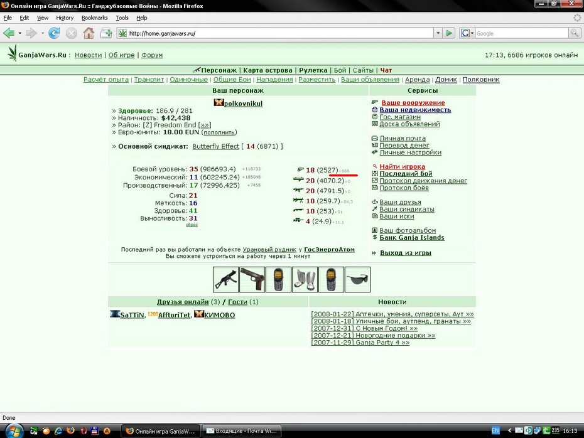This screenshot has width=584, height=438.
Task: Reload the page with the Refresh icon
Action: [x=54, y=33]
